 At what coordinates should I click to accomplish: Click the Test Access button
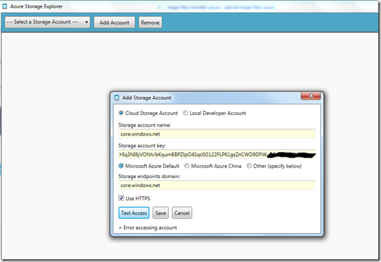point(134,212)
